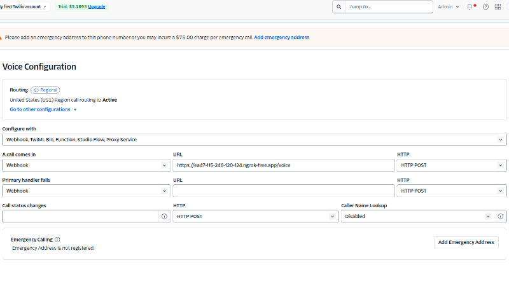The height and width of the screenshot is (286, 509).
Task: Open the account switcher menu
Action: pyautogui.click(x=25, y=7)
